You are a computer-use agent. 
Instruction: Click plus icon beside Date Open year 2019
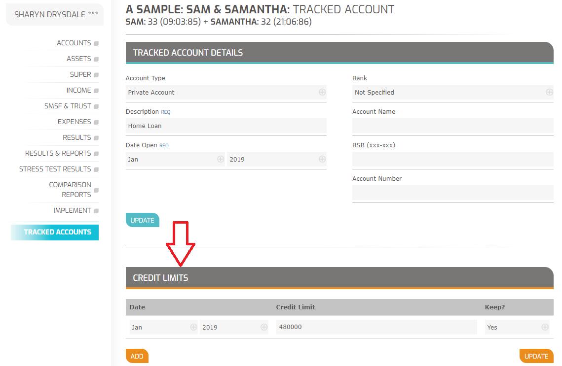[x=322, y=159]
